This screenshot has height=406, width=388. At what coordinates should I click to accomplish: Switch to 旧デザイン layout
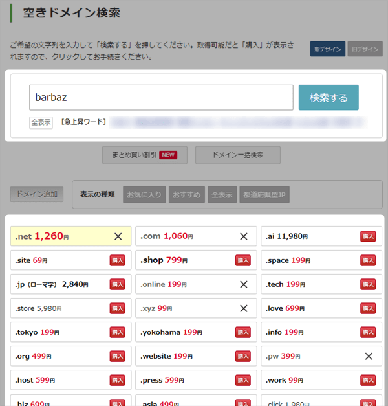click(363, 49)
